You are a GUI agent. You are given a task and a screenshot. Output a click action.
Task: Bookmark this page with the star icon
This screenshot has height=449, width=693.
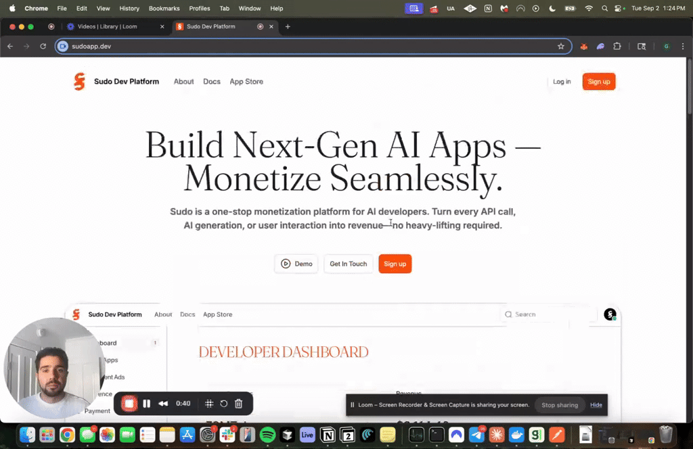tap(561, 47)
